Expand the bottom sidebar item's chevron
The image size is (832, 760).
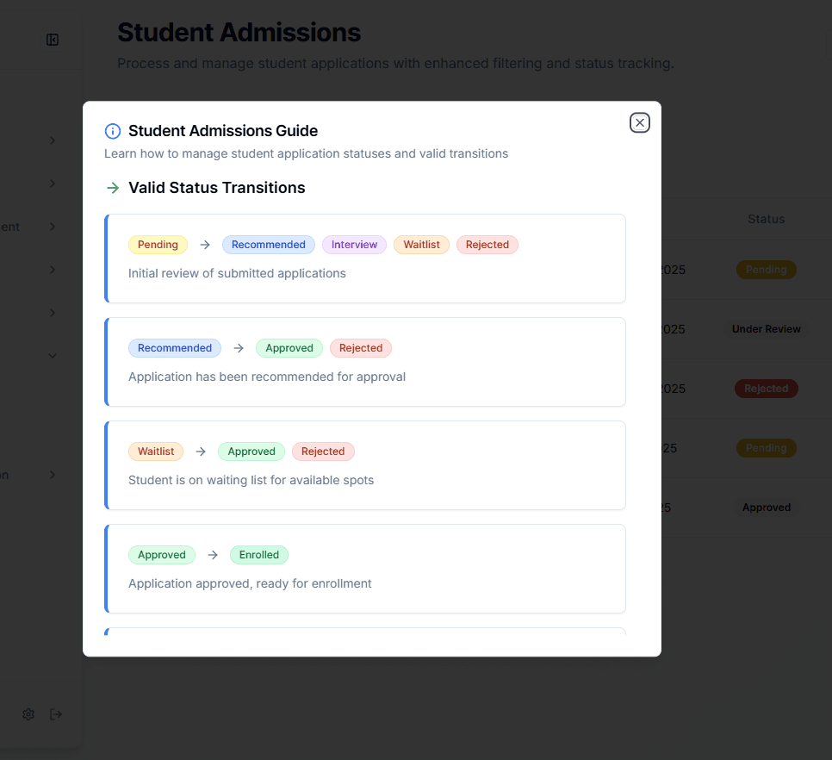click(52, 475)
